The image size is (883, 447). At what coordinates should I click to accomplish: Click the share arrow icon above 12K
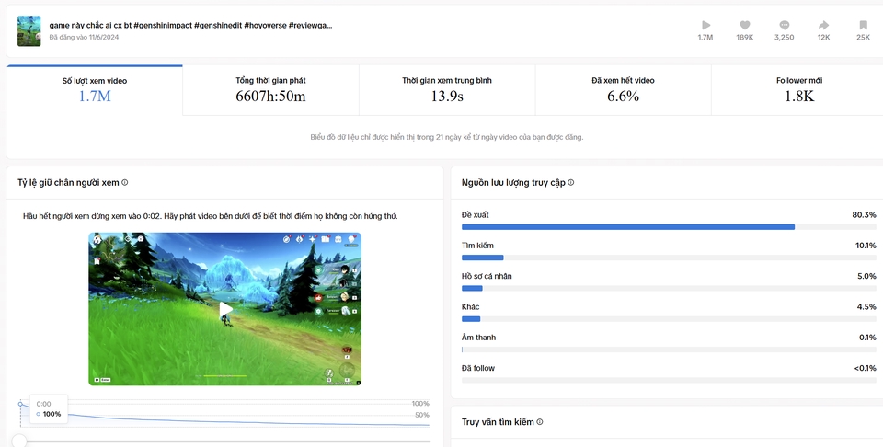tap(823, 25)
